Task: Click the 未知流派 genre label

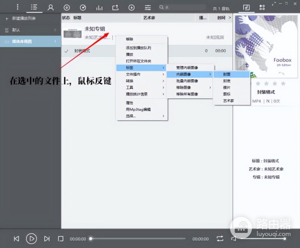Action: tap(215, 37)
